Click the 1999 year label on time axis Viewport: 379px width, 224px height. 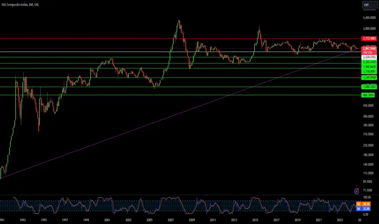tap(86, 220)
